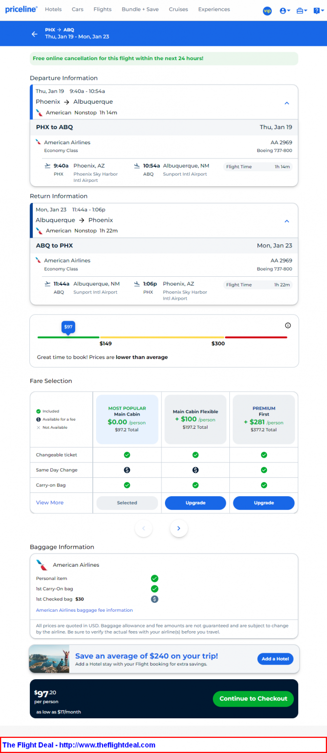Click the 1st Carry-On bag checkmark
327x753 pixels.
(155, 589)
